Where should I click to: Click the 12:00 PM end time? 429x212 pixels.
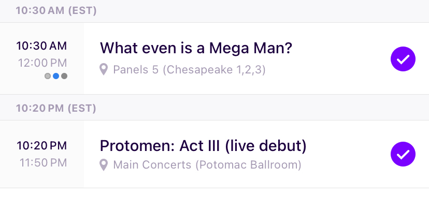point(42,63)
